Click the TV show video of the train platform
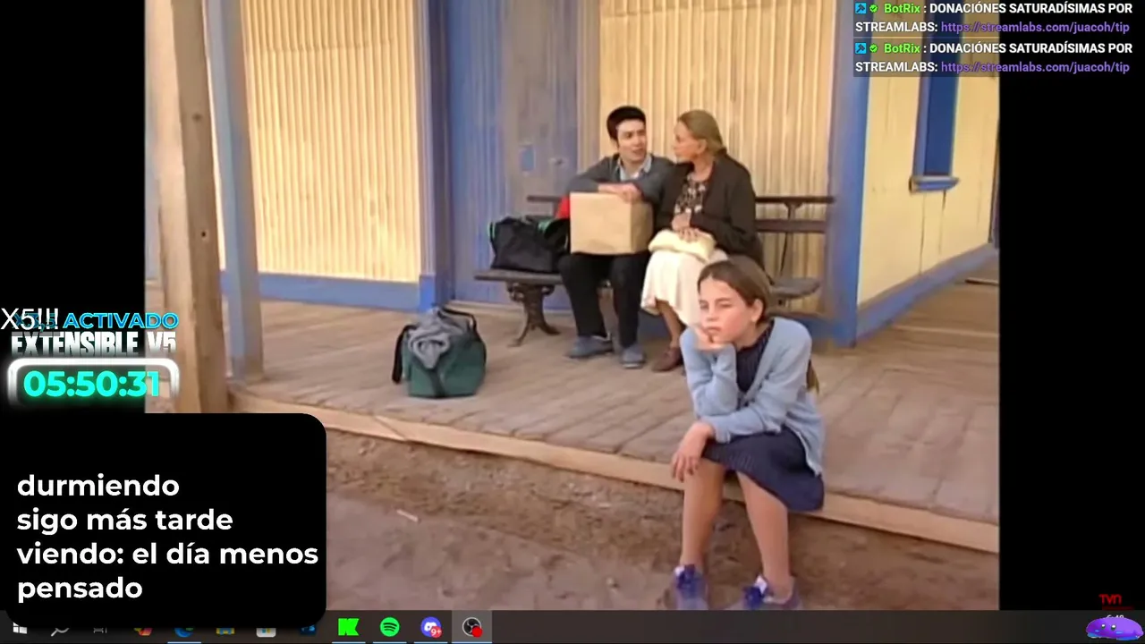The image size is (1145, 644). tap(572, 305)
